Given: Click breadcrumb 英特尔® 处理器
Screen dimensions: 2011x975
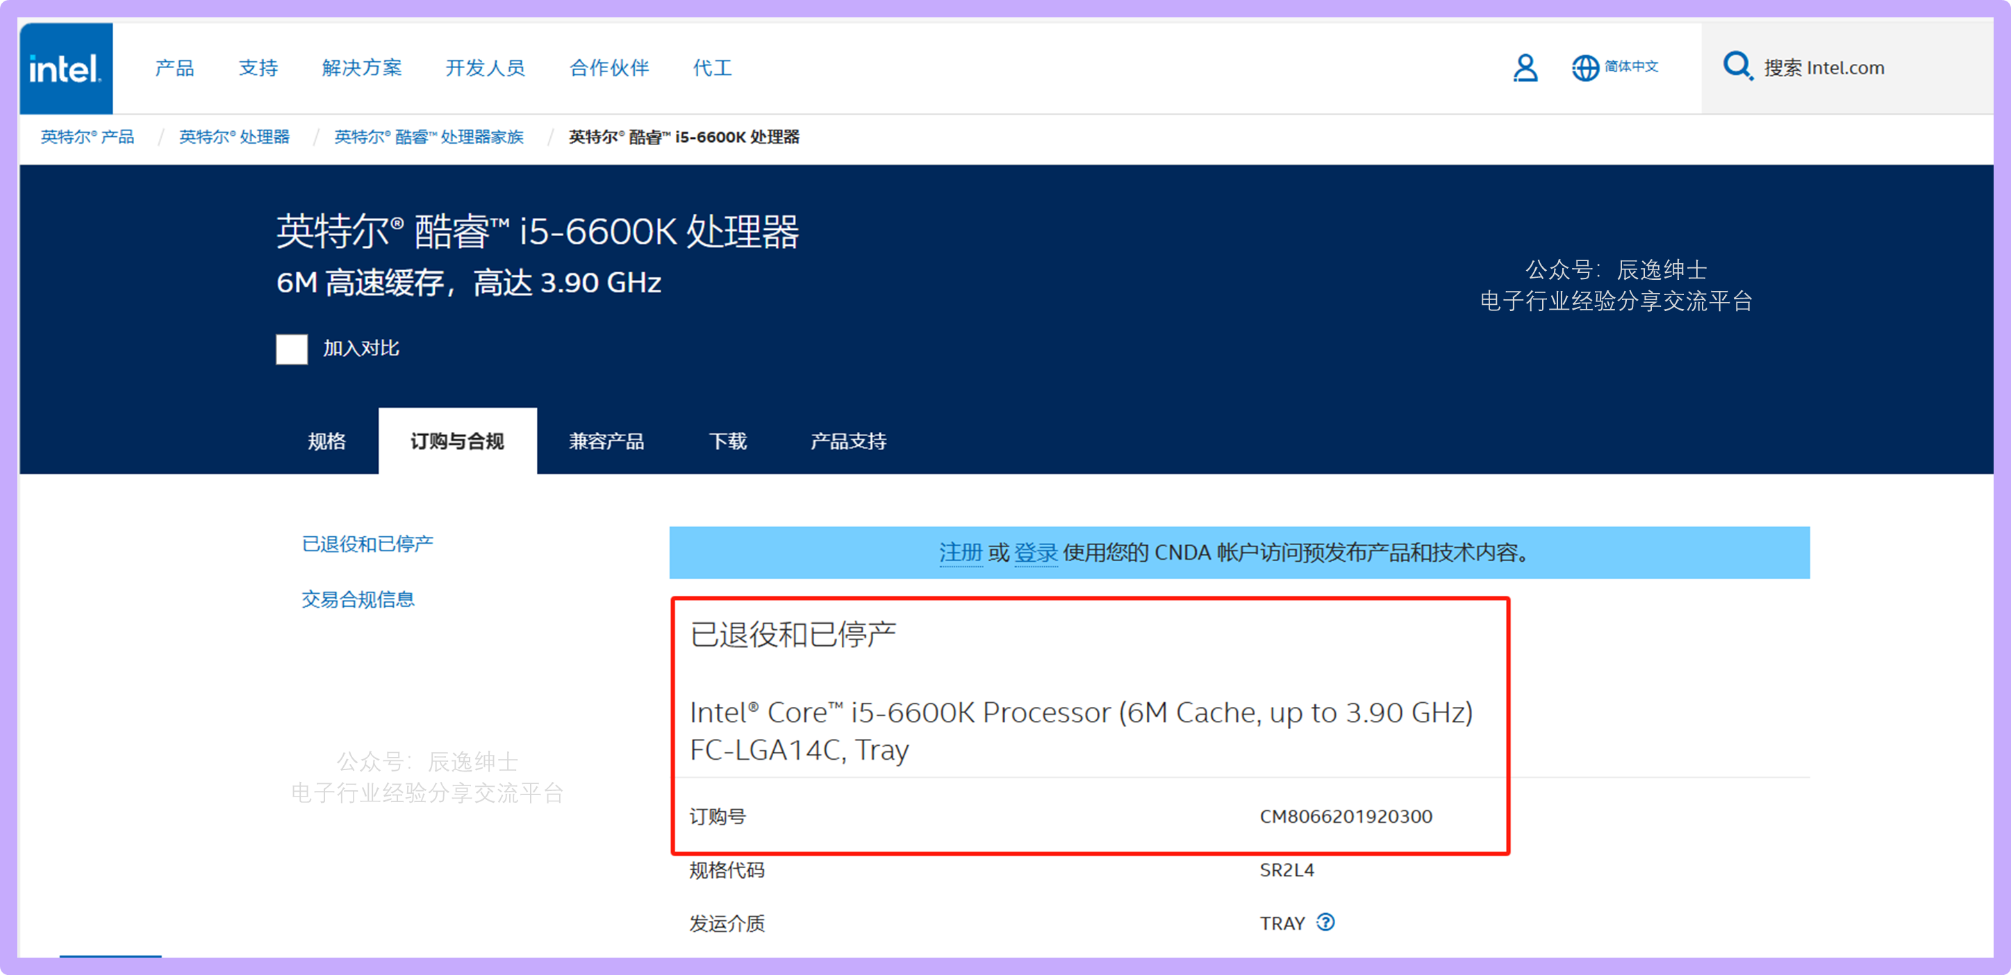Looking at the screenshot, I should pos(234,137).
